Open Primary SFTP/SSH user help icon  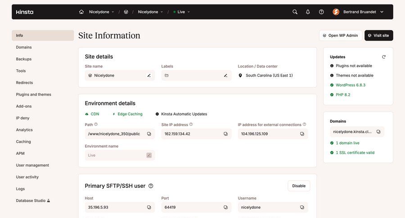(x=151, y=186)
